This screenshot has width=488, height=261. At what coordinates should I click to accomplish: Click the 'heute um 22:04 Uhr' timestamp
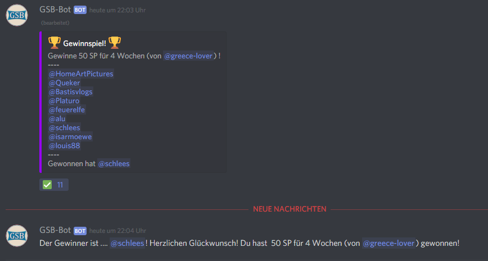pyautogui.click(x=118, y=231)
